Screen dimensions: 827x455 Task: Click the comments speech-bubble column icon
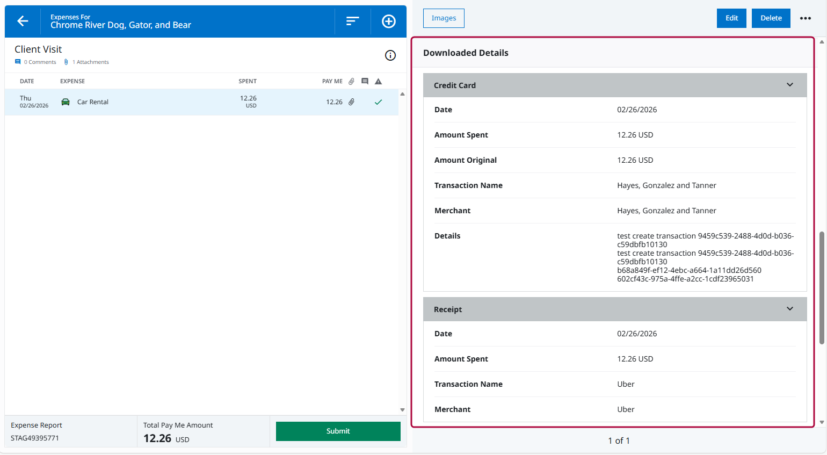pyautogui.click(x=365, y=81)
